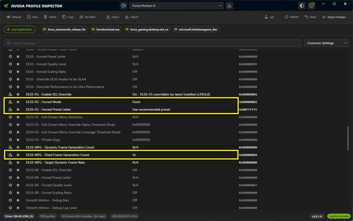Open the Forza Horizon 6 profile dropdown
This screenshot has height=221, width=353.
click(176, 6)
